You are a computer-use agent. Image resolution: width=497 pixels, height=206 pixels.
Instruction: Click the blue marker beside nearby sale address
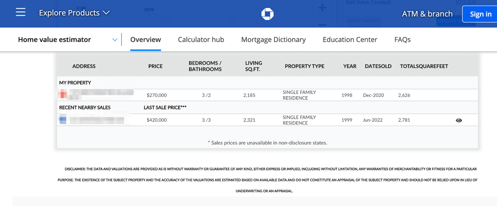[63, 119]
